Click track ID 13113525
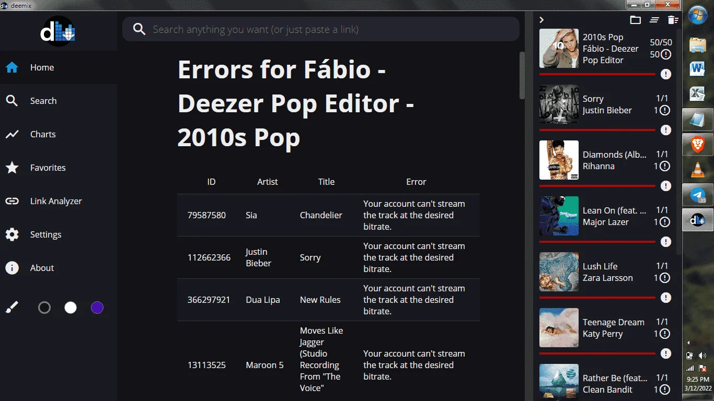This screenshot has width=714, height=401. coord(206,365)
